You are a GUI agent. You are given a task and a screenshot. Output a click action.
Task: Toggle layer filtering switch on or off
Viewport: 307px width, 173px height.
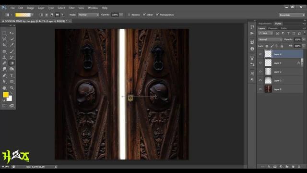click(x=304, y=33)
